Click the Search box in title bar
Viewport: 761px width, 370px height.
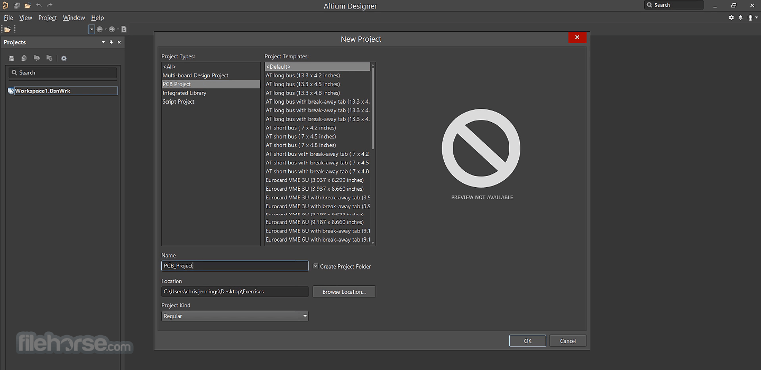coord(674,5)
